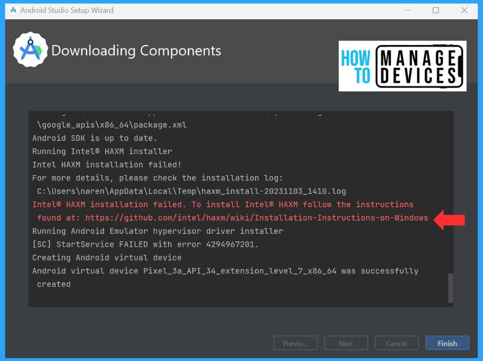Screen dimensions: 483x361
Task: Click 'Creating Android virtual device' line
Action: pos(107,258)
